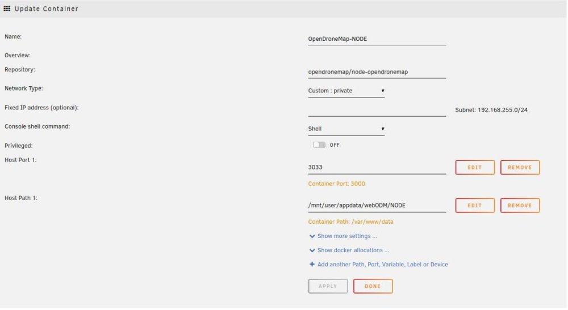Viewport: 568px width, 310px height.
Task: Click the grid icon beside Update Container
Action: (x=7, y=9)
